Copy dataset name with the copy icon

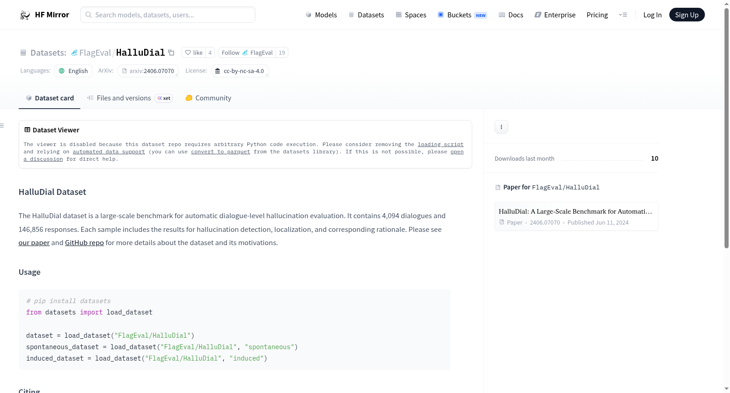coord(171,52)
